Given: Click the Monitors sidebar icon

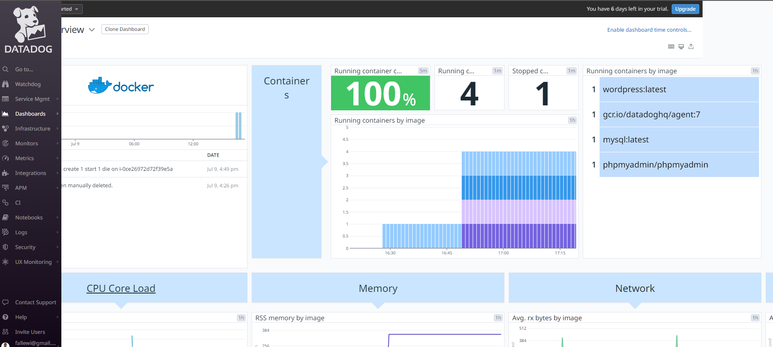Looking at the screenshot, I should [5, 143].
